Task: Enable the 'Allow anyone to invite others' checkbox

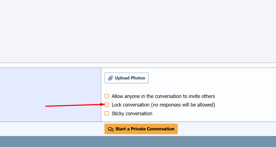Action: click(x=107, y=96)
